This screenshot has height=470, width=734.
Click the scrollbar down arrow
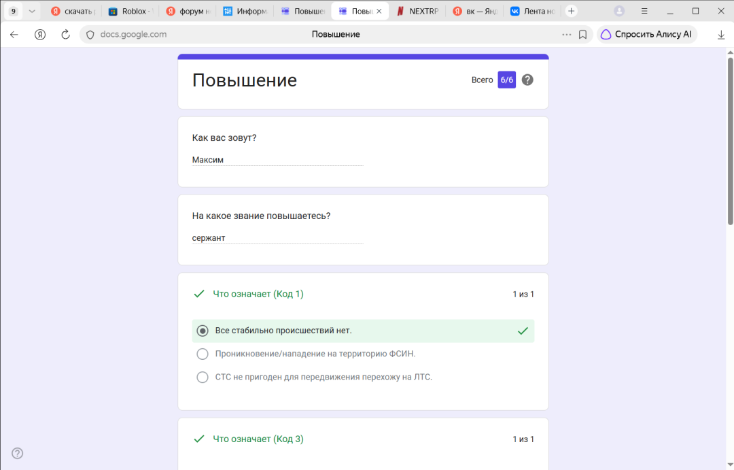pos(730,465)
